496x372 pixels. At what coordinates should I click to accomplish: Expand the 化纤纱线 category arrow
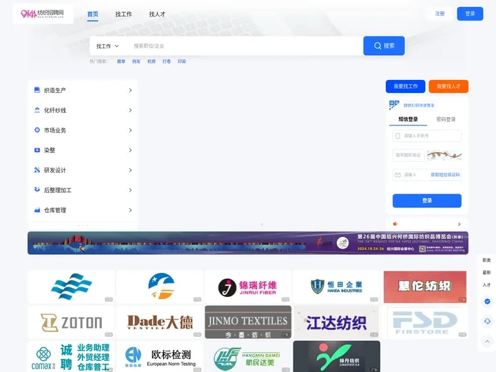coord(130,110)
